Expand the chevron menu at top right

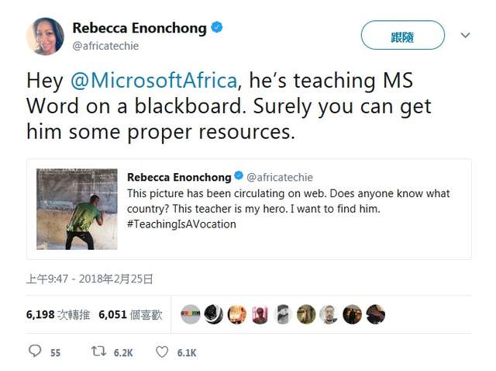pyautogui.click(x=465, y=35)
